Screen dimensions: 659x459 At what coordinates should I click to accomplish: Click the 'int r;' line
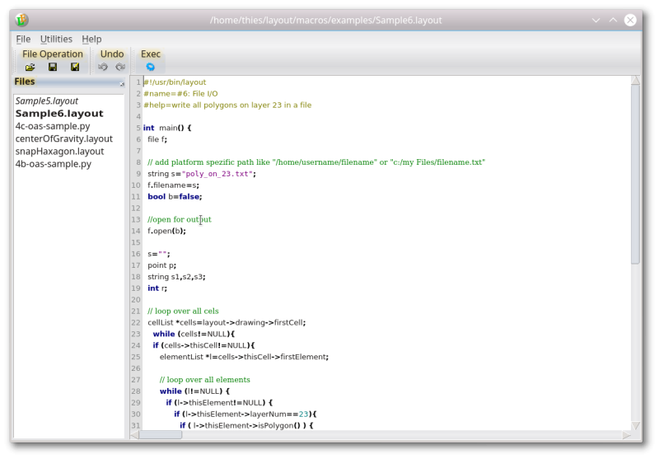pyautogui.click(x=157, y=288)
